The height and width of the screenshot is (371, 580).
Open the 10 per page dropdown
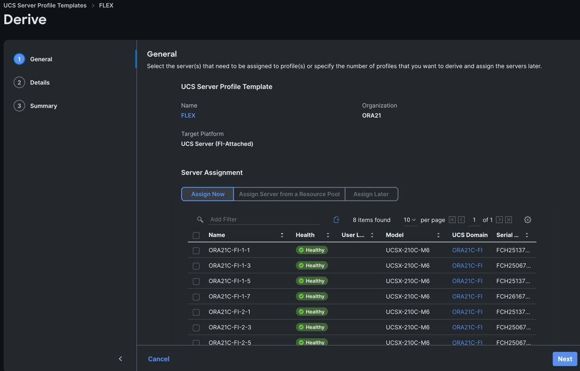click(409, 220)
